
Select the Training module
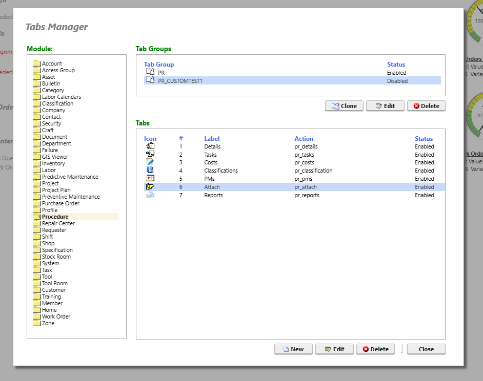point(51,297)
